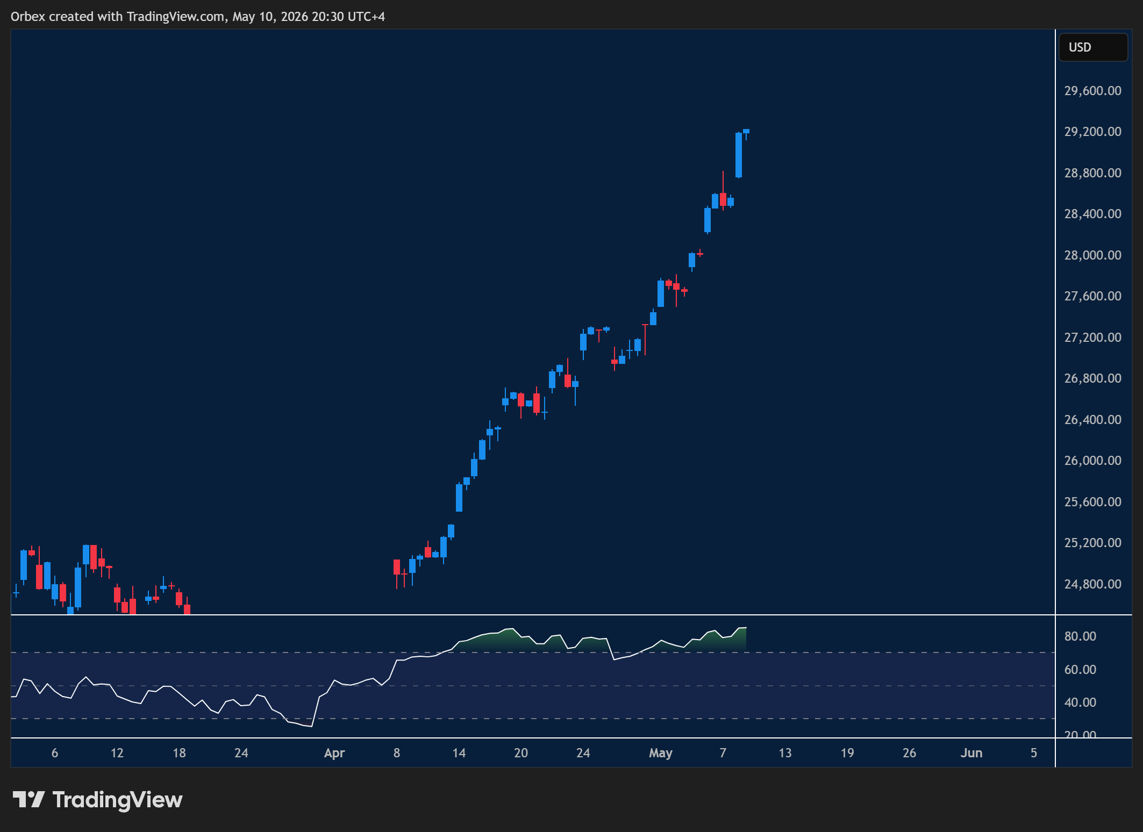Click the 8 date label on time axis
Viewport: 1143px width, 832px height.
pos(396,753)
